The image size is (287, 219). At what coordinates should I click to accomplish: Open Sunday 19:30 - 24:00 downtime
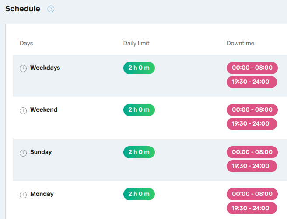tap(252, 166)
